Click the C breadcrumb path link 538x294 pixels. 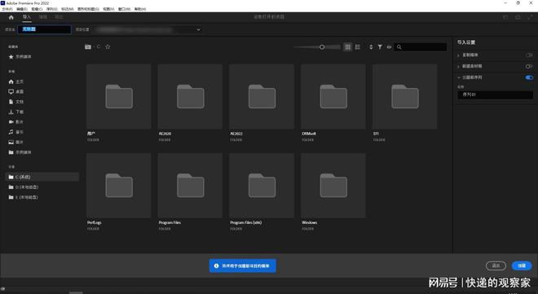point(98,46)
